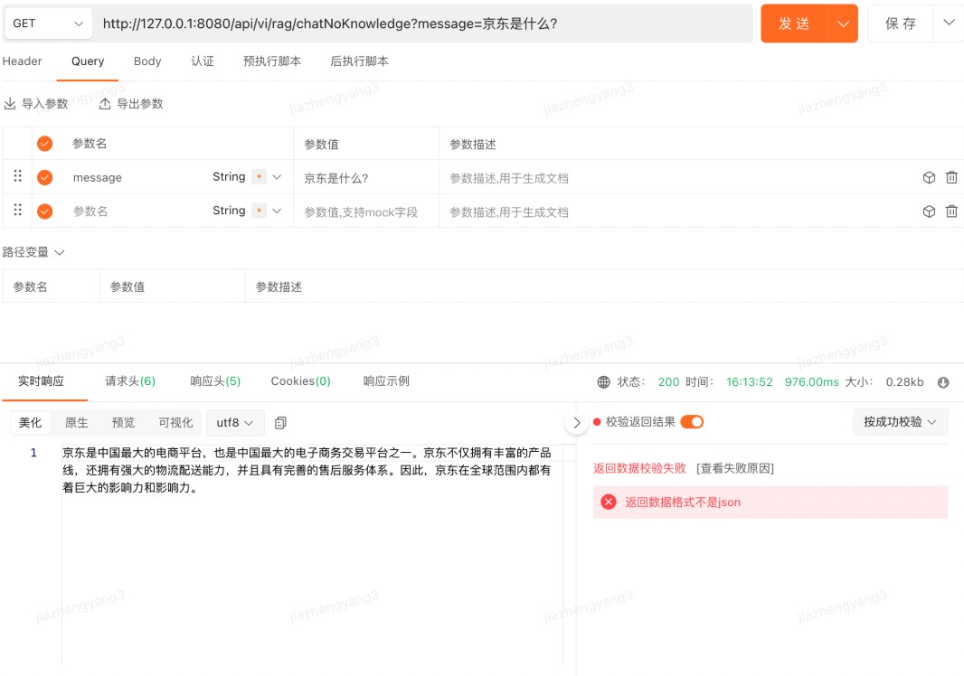Uncheck the message parameter checkbox
Viewport: 964px width, 676px height.
[x=44, y=177]
